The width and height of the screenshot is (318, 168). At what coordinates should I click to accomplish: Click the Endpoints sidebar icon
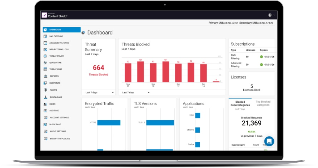(45, 83)
